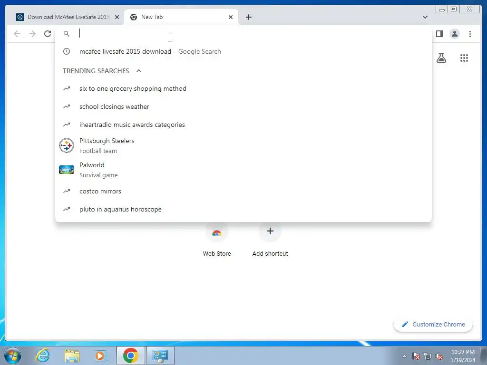Open Windows Media Player from taskbar
Image resolution: width=487 pixels, height=365 pixels.
[101, 355]
